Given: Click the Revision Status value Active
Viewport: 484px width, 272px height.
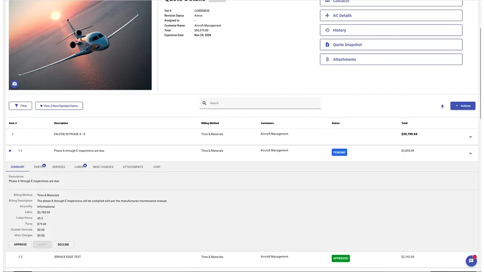Looking at the screenshot, I should pos(198,16).
